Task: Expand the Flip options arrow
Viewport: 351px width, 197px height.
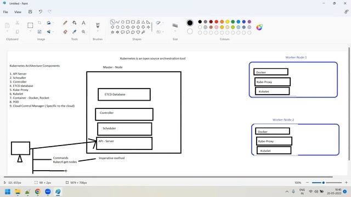Action: [x=53, y=32]
